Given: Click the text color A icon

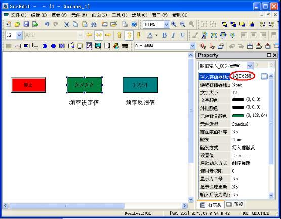Looking at the screenshot, I should (x=150, y=35).
